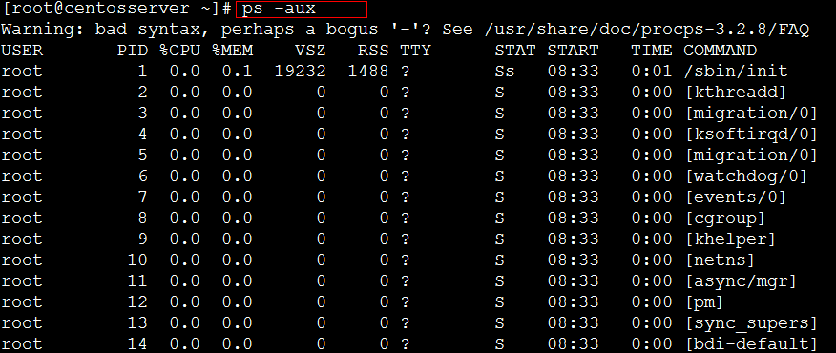Screen dimensions: 836x353
Task: Click the '[netns]' process name
Action: pos(720,260)
